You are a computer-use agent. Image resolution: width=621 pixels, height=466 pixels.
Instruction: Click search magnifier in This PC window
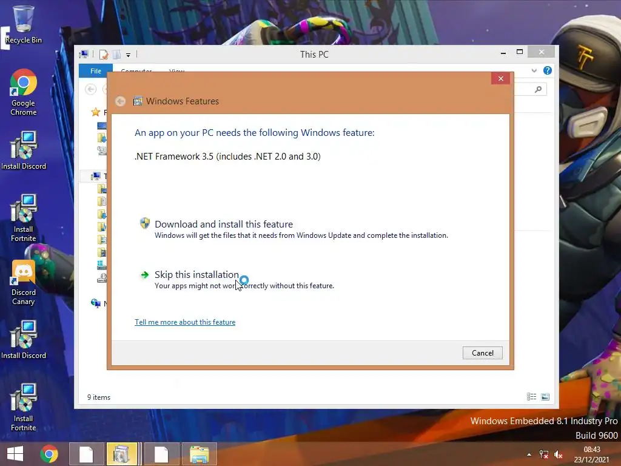point(538,89)
